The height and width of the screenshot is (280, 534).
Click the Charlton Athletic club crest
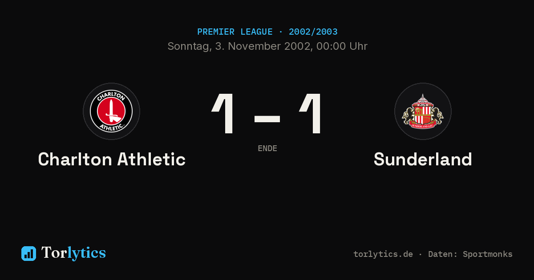(x=111, y=111)
